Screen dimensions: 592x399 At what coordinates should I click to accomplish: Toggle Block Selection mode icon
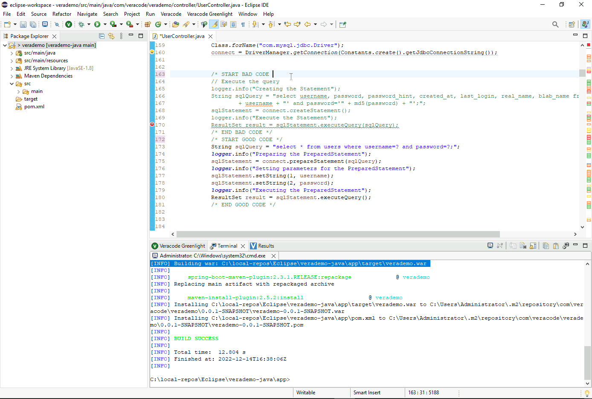[x=233, y=24]
